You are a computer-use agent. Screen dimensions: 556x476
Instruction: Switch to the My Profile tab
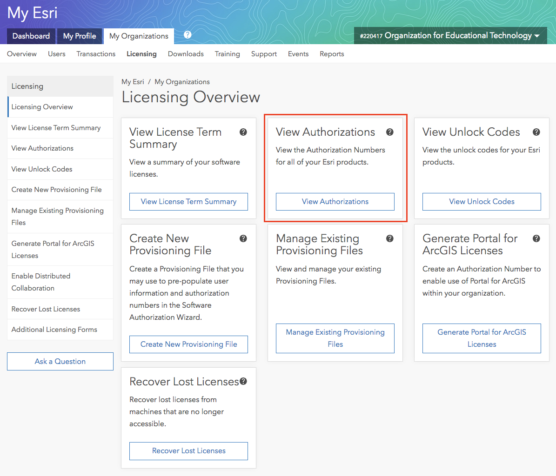click(x=80, y=36)
